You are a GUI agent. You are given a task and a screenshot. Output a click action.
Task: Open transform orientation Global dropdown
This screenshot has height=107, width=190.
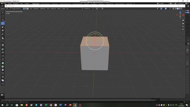point(86,9)
